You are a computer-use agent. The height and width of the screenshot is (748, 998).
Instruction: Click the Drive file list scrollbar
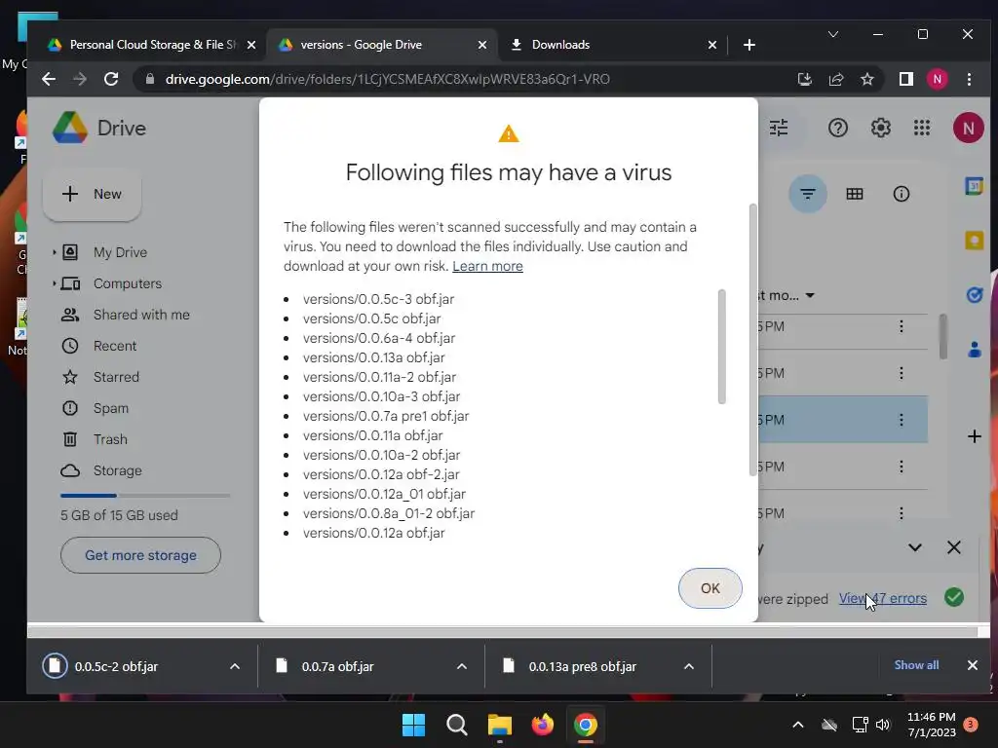point(942,336)
